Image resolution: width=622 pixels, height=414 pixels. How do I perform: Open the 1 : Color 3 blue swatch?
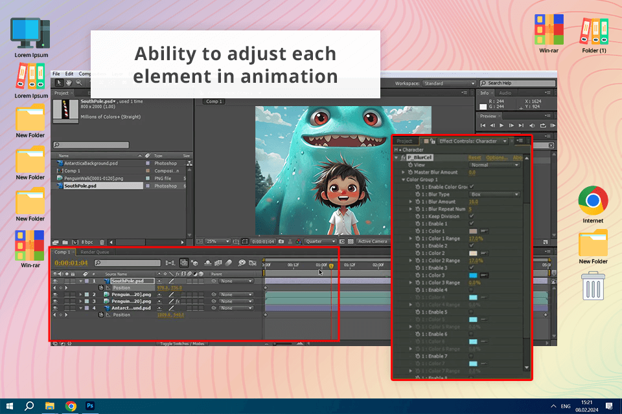point(473,275)
